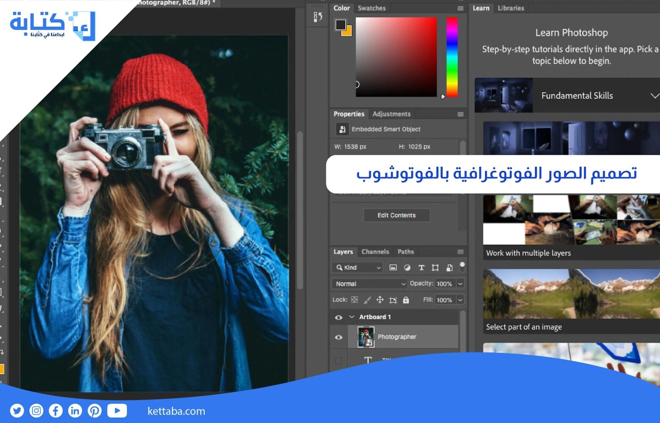The image size is (660, 423).
Task: Open the Pinterest icon in the footer
Action: (94, 411)
